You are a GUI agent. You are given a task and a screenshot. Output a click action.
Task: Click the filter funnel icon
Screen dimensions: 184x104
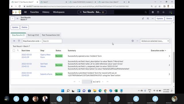pos(19,41)
